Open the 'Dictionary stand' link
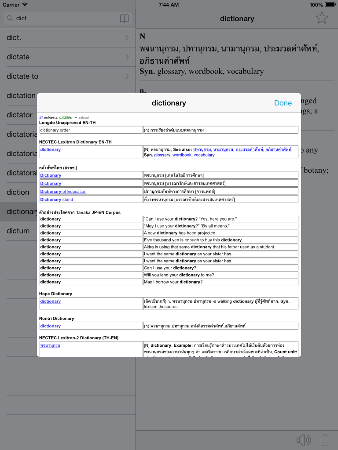 pyautogui.click(x=57, y=200)
